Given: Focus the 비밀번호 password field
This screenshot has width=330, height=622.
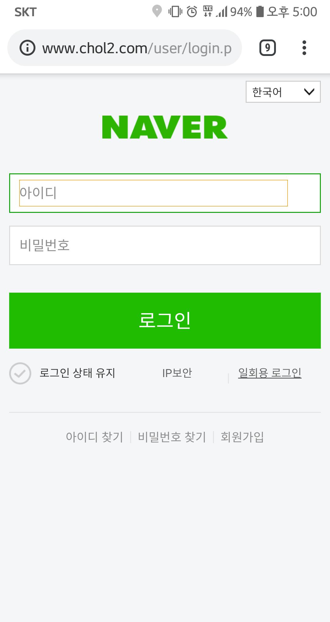Looking at the screenshot, I should pyautogui.click(x=165, y=245).
